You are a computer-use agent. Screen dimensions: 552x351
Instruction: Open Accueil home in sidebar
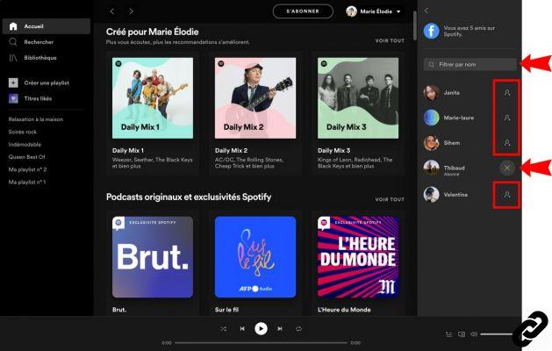[47, 26]
